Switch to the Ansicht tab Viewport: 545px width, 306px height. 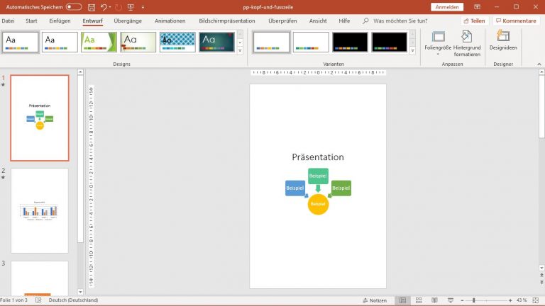click(318, 21)
